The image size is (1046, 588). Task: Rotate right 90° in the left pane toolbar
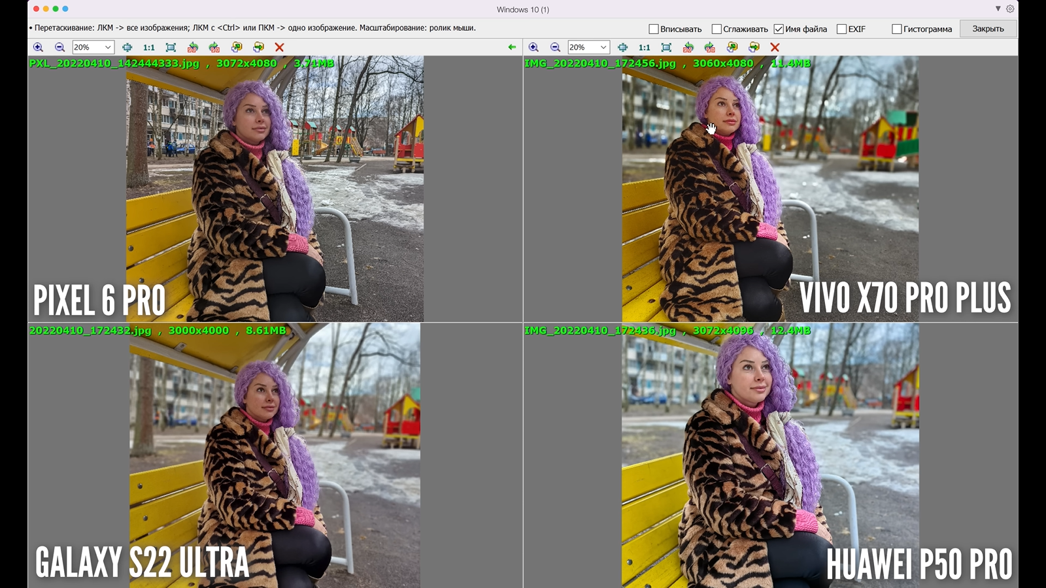tap(214, 47)
